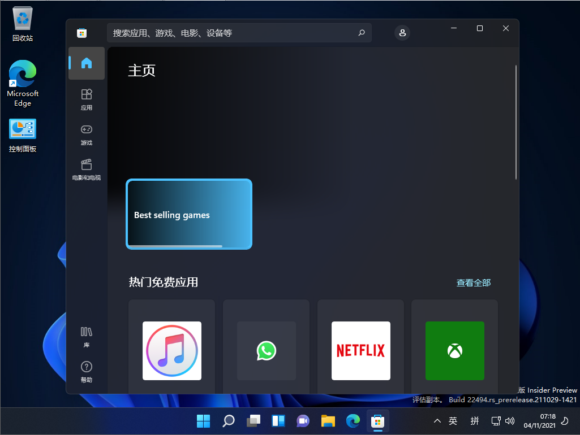Viewport: 580px width, 435px height.
Task: Open the clock and date flyout
Action: point(540,421)
